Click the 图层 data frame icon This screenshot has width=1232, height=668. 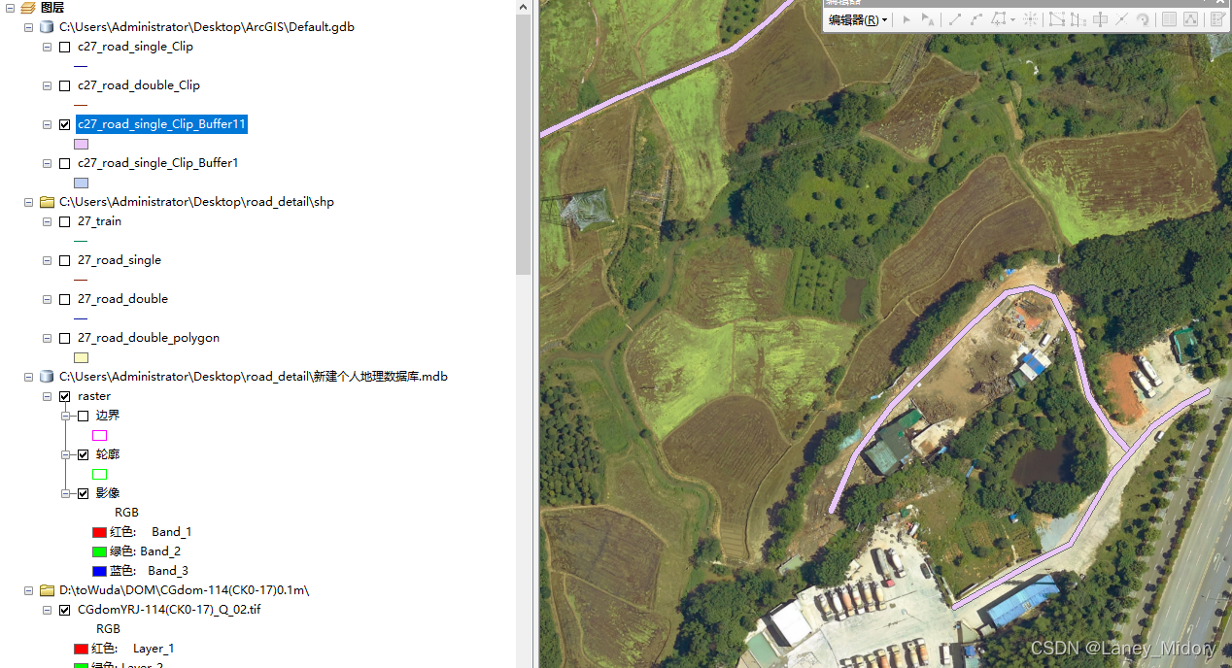[x=28, y=8]
